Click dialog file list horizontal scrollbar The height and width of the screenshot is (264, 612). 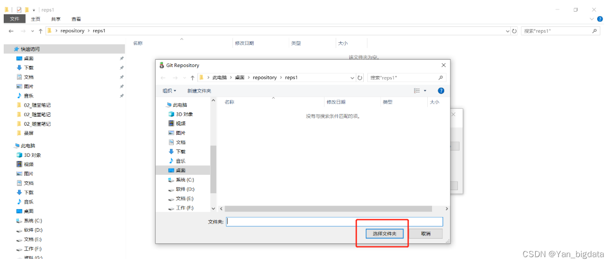point(328,209)
